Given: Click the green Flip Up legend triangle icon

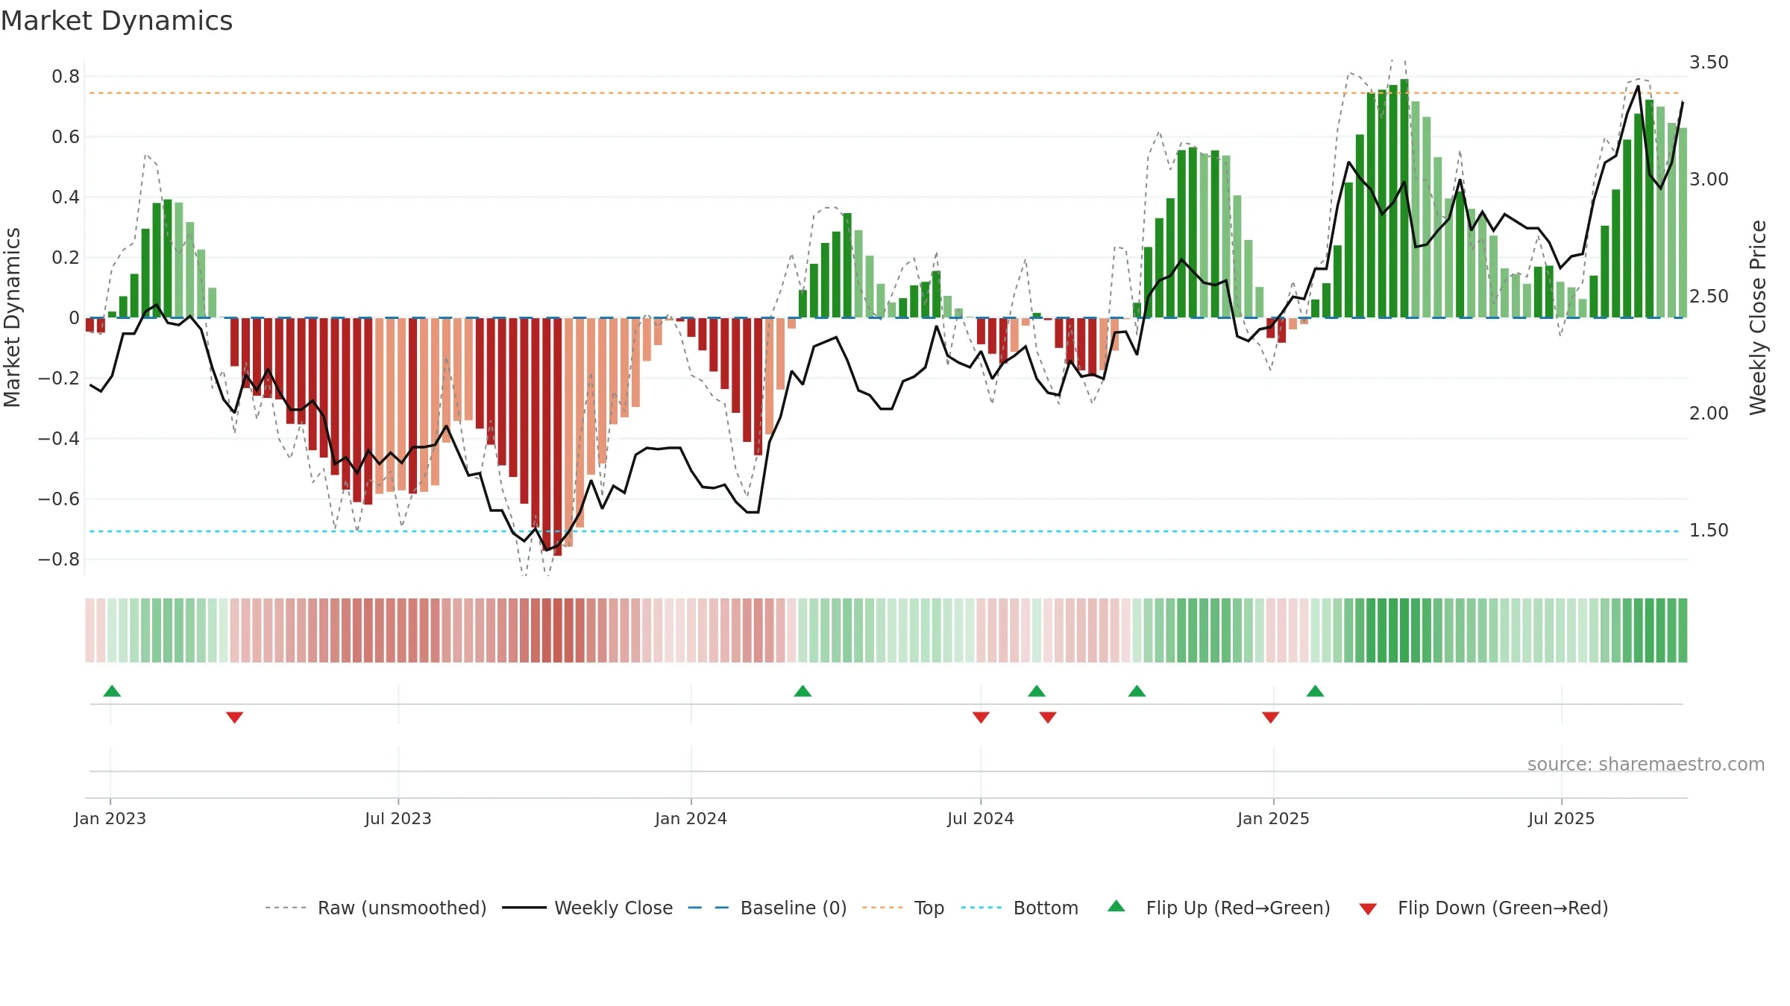Looking at the screenshot, I should coord(1117,906).
